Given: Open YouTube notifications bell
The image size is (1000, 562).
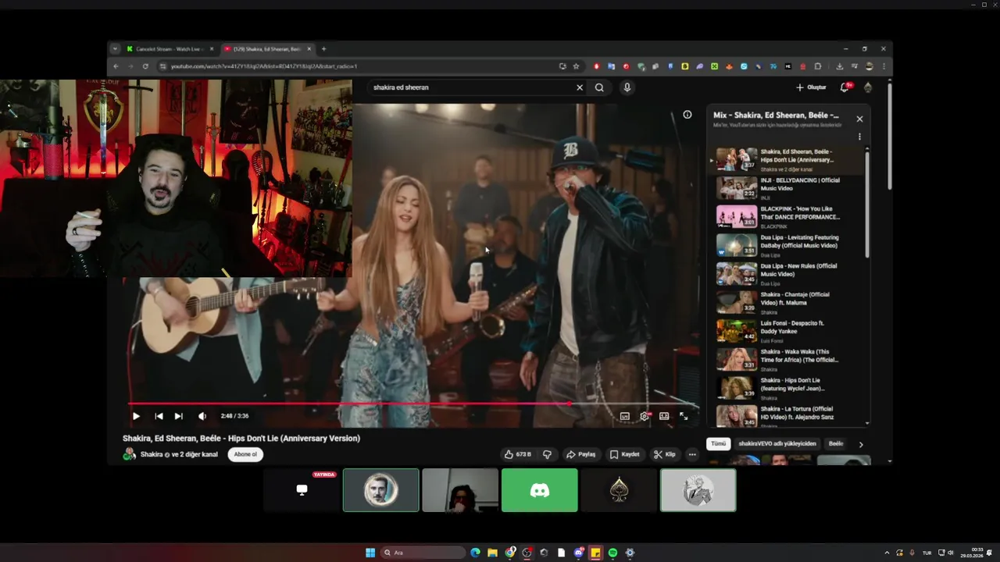Looking at the screenshot, I should coord(845,87).
